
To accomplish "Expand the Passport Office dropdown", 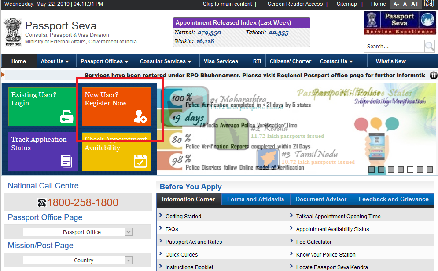I will 128,231.
